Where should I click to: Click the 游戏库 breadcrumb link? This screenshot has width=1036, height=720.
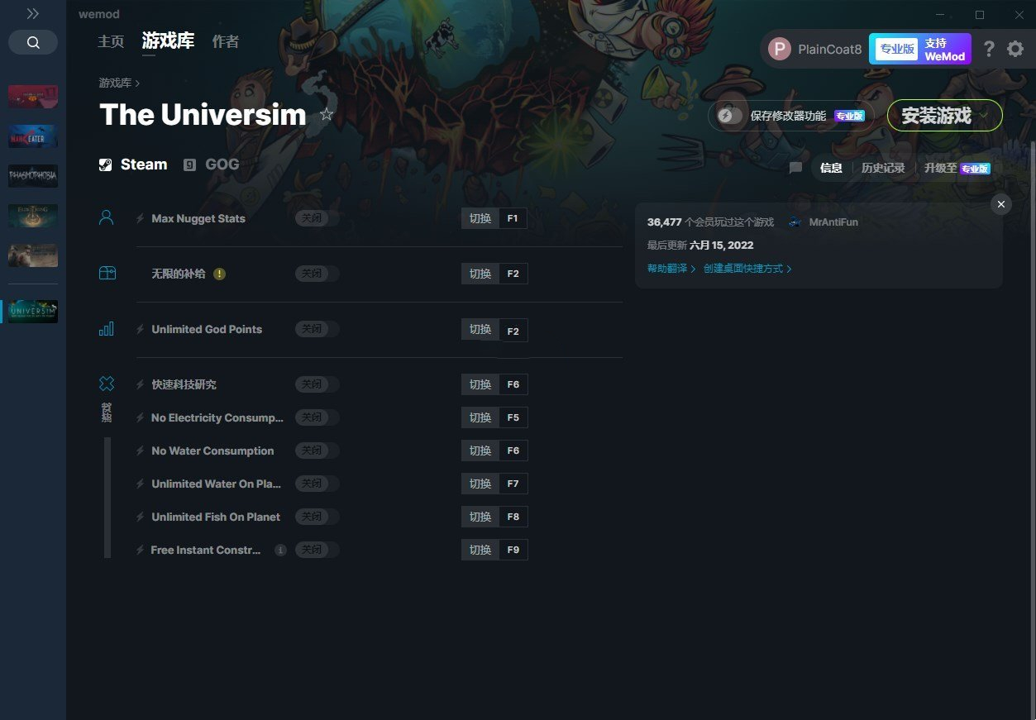pos(115,83)
